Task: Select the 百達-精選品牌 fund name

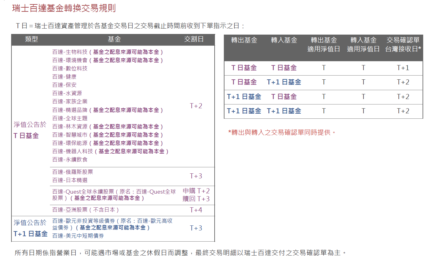Action: click(x=70, y=110)
